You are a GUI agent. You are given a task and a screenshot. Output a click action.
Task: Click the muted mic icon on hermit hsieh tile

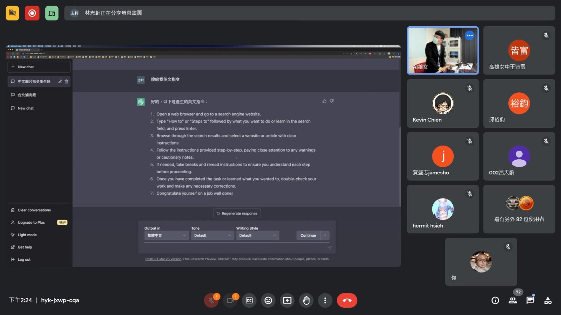coord(469,194)
